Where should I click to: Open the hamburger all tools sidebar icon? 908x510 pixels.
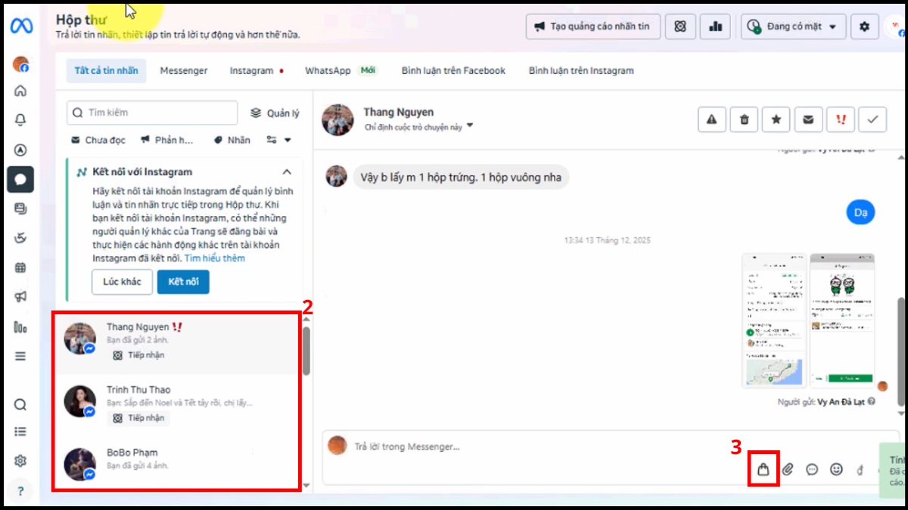click(20, 356)
